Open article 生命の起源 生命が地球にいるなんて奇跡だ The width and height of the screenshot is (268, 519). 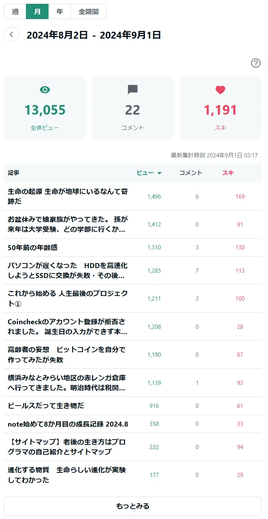(68, 196)
